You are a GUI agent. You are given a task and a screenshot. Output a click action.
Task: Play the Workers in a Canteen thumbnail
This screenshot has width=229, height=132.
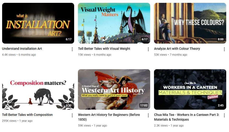point(190,90)
